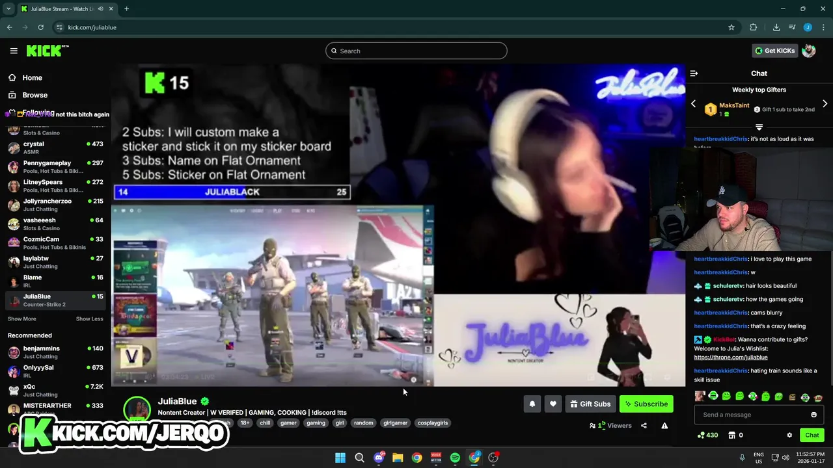Open MISTERARTHER recommended channel

[55, 409]
